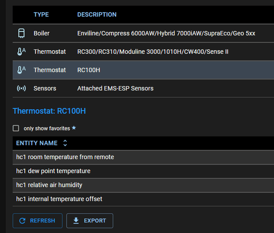Click the Sensors signal icon
274x233 pixels.
[21, 88]
